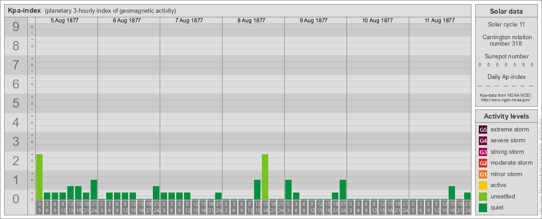542x219 pixels.
Task: Click the '15 18' hour label under 8 Aug
Action: tap(265, 207)
